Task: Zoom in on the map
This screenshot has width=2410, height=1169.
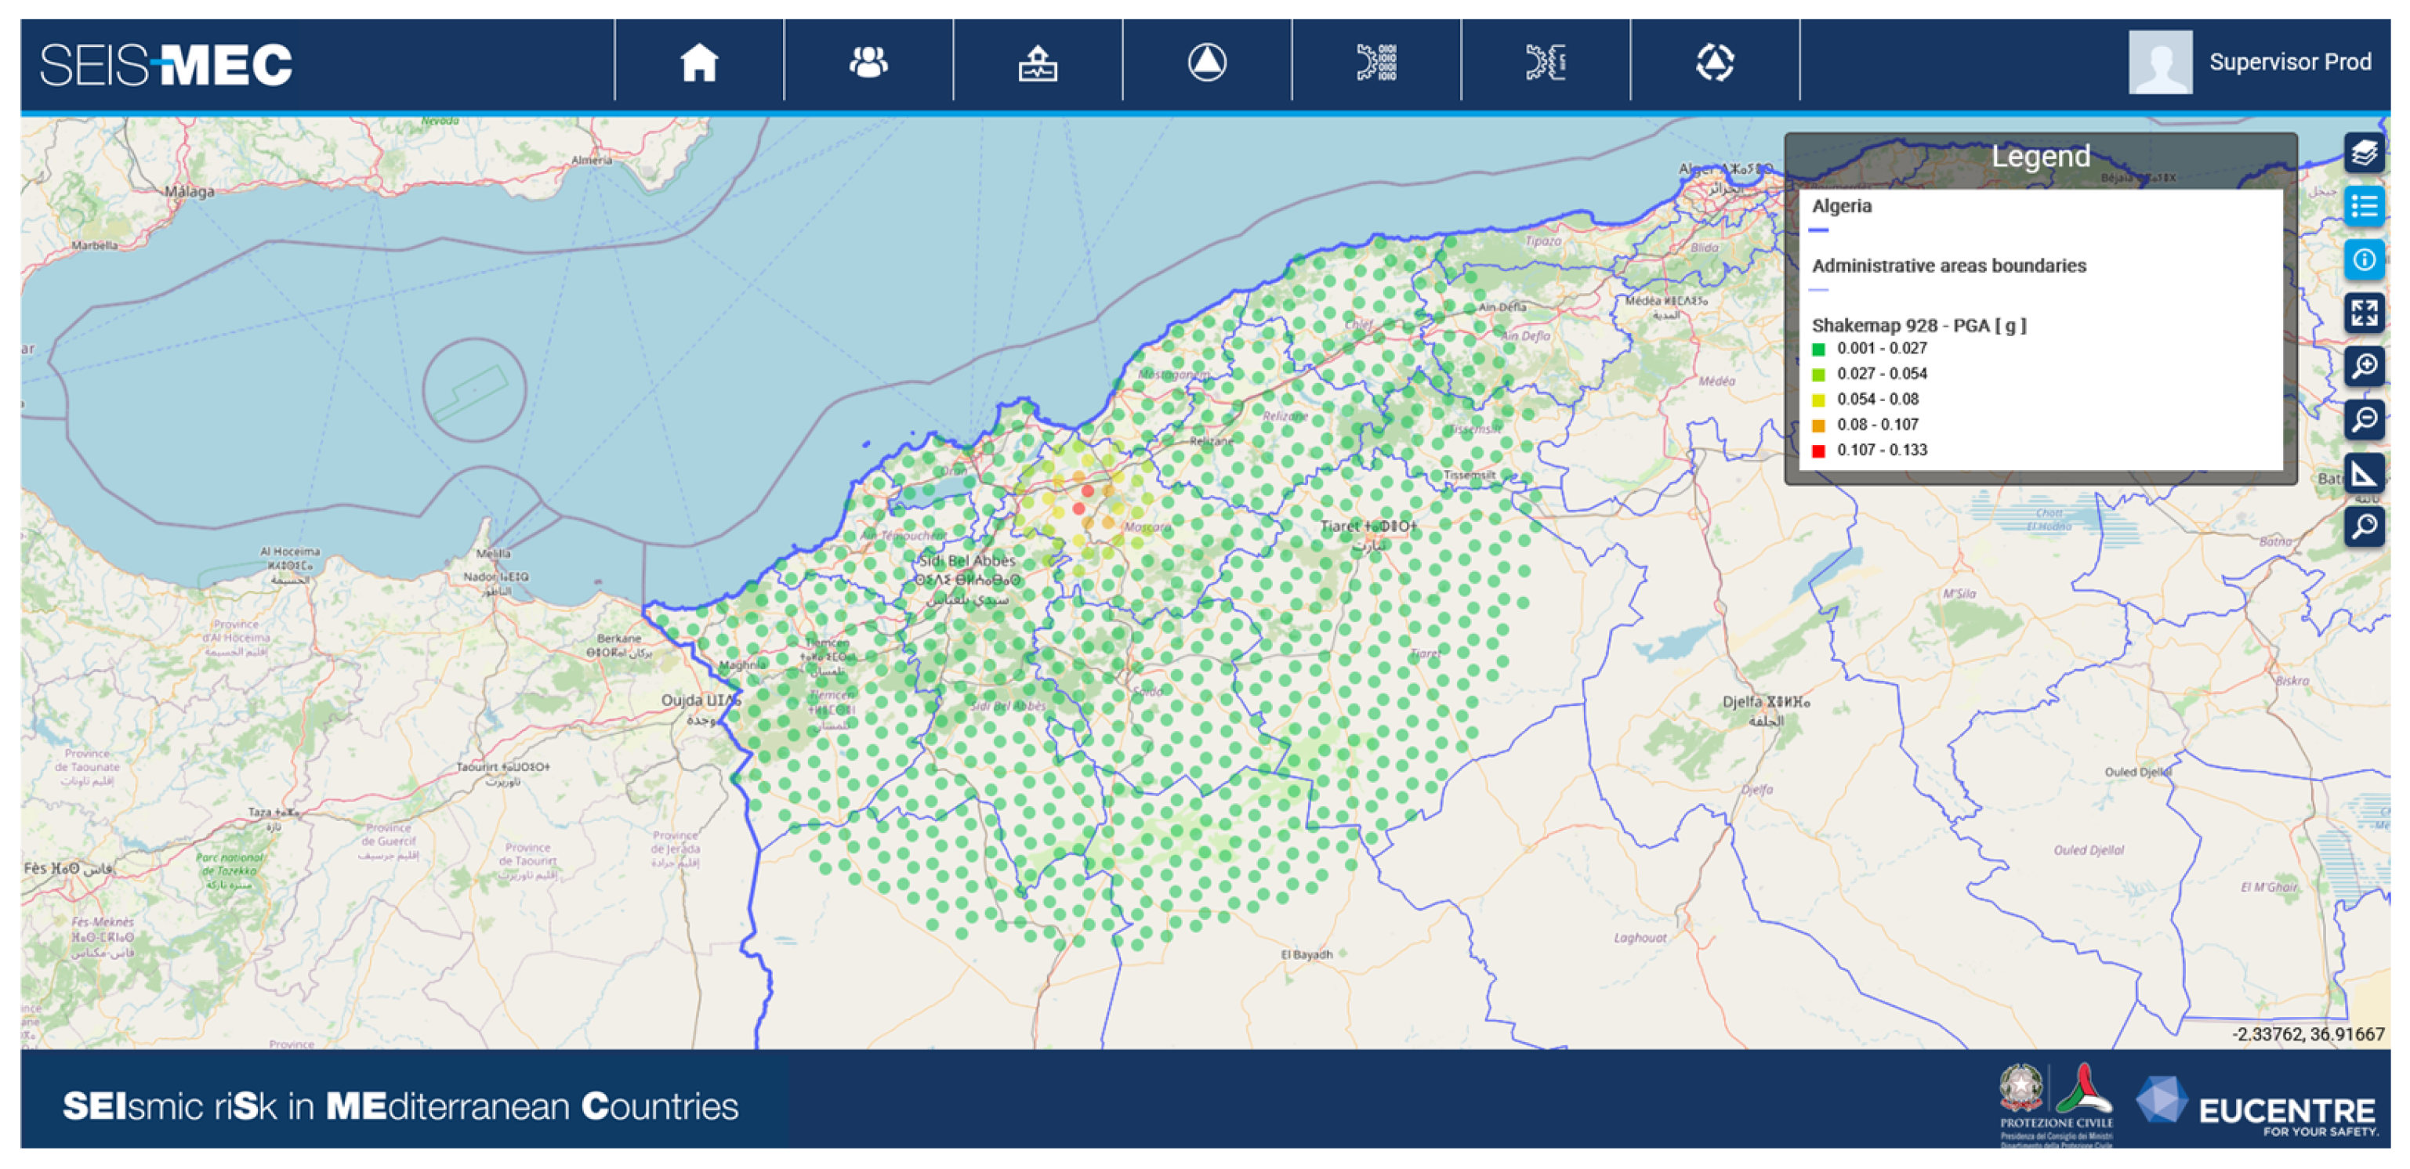Action: point(2363,366)
